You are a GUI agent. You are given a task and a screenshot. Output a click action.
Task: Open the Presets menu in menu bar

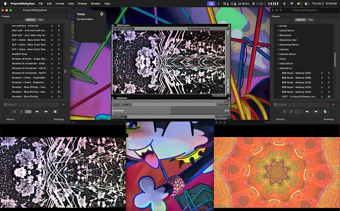(x=82, y=3)
